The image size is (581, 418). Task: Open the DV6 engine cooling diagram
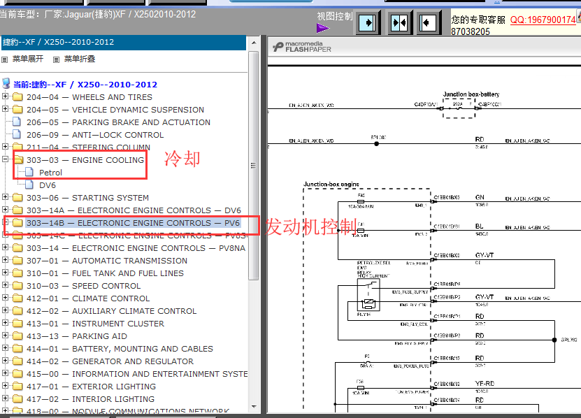[48, 185]
